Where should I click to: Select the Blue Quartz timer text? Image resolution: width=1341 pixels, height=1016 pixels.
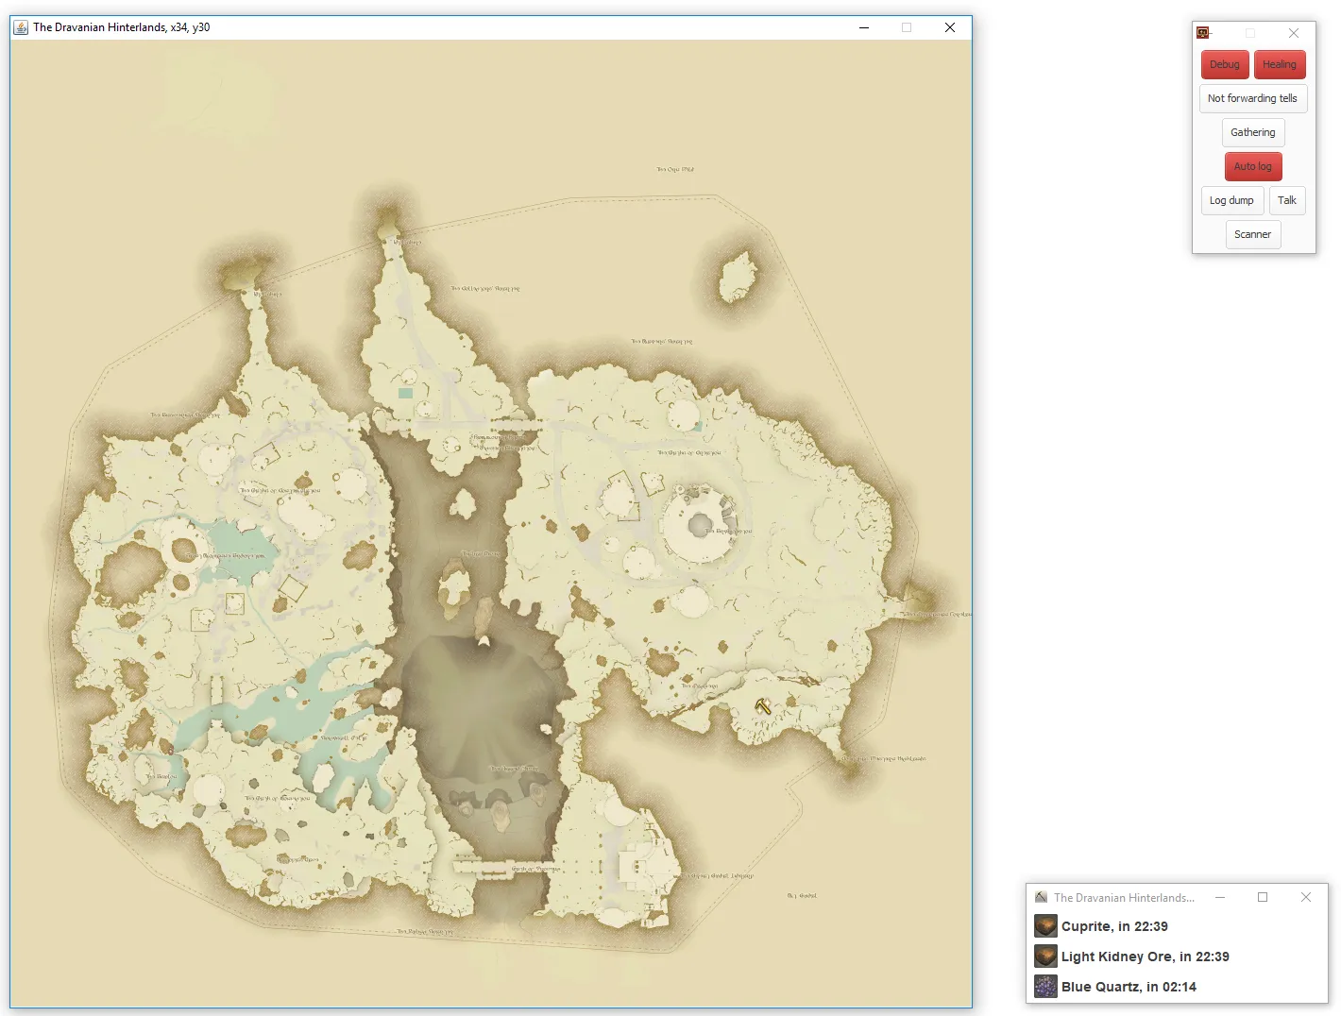coord(1129,987)
